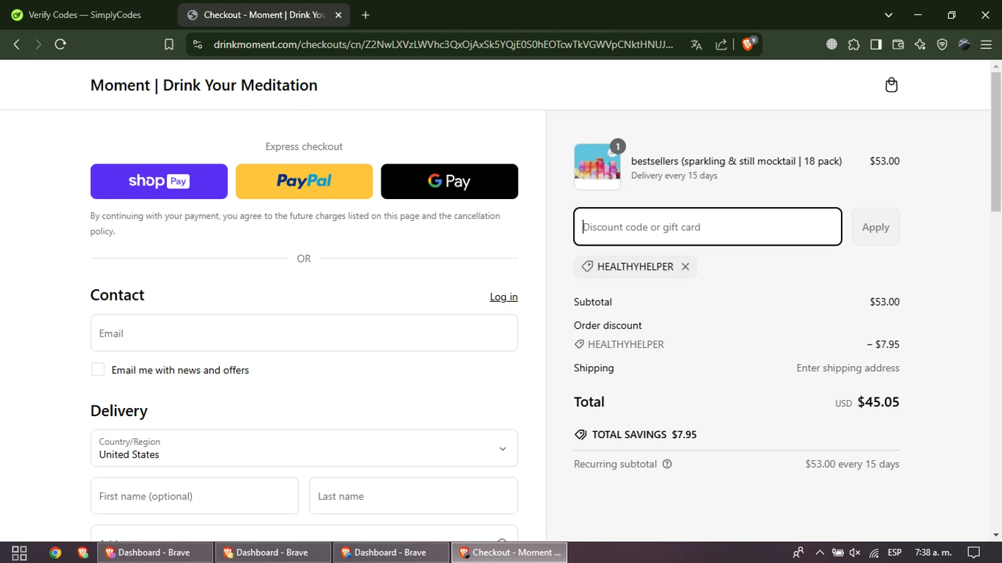Pay with Shop Pay button
Screen dimensions: 1002x563
pyautogui.click(x=159, y=181)
